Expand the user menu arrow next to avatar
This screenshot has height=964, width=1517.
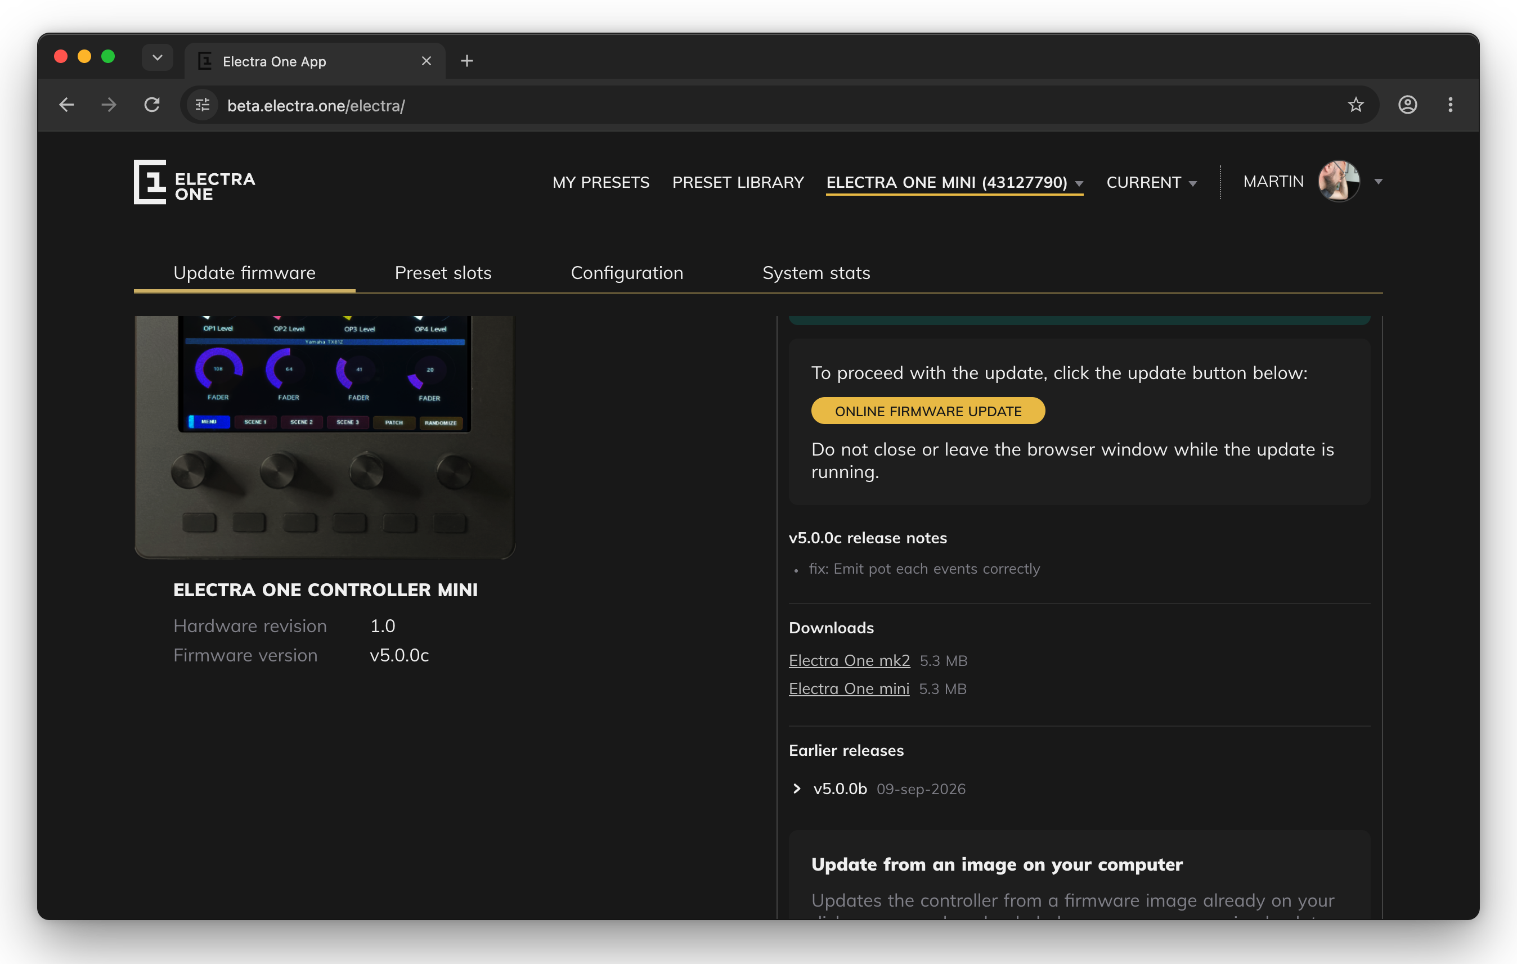[x=1379, y=181]
